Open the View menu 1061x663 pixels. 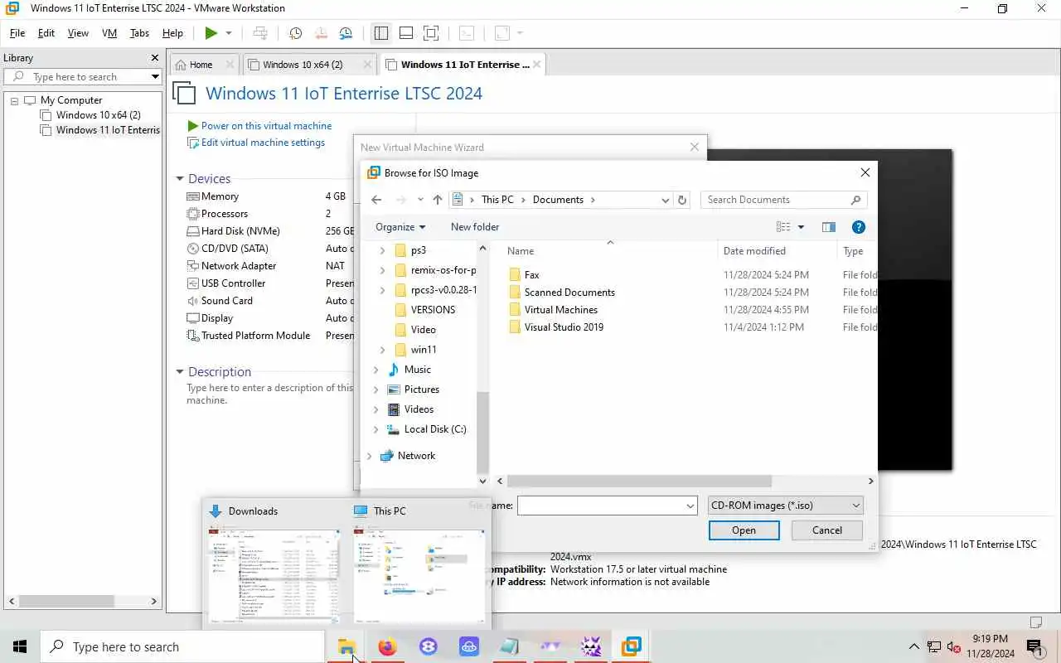click(x=78, y=33)
